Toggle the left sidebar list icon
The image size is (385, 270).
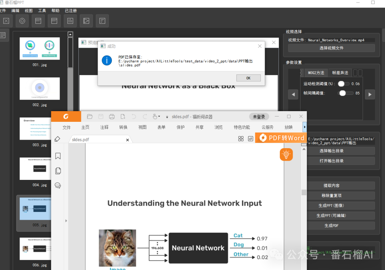pos(3,35)
